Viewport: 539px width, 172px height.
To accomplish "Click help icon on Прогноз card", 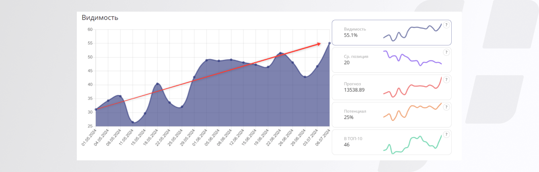I will click(x=446, y=80).
